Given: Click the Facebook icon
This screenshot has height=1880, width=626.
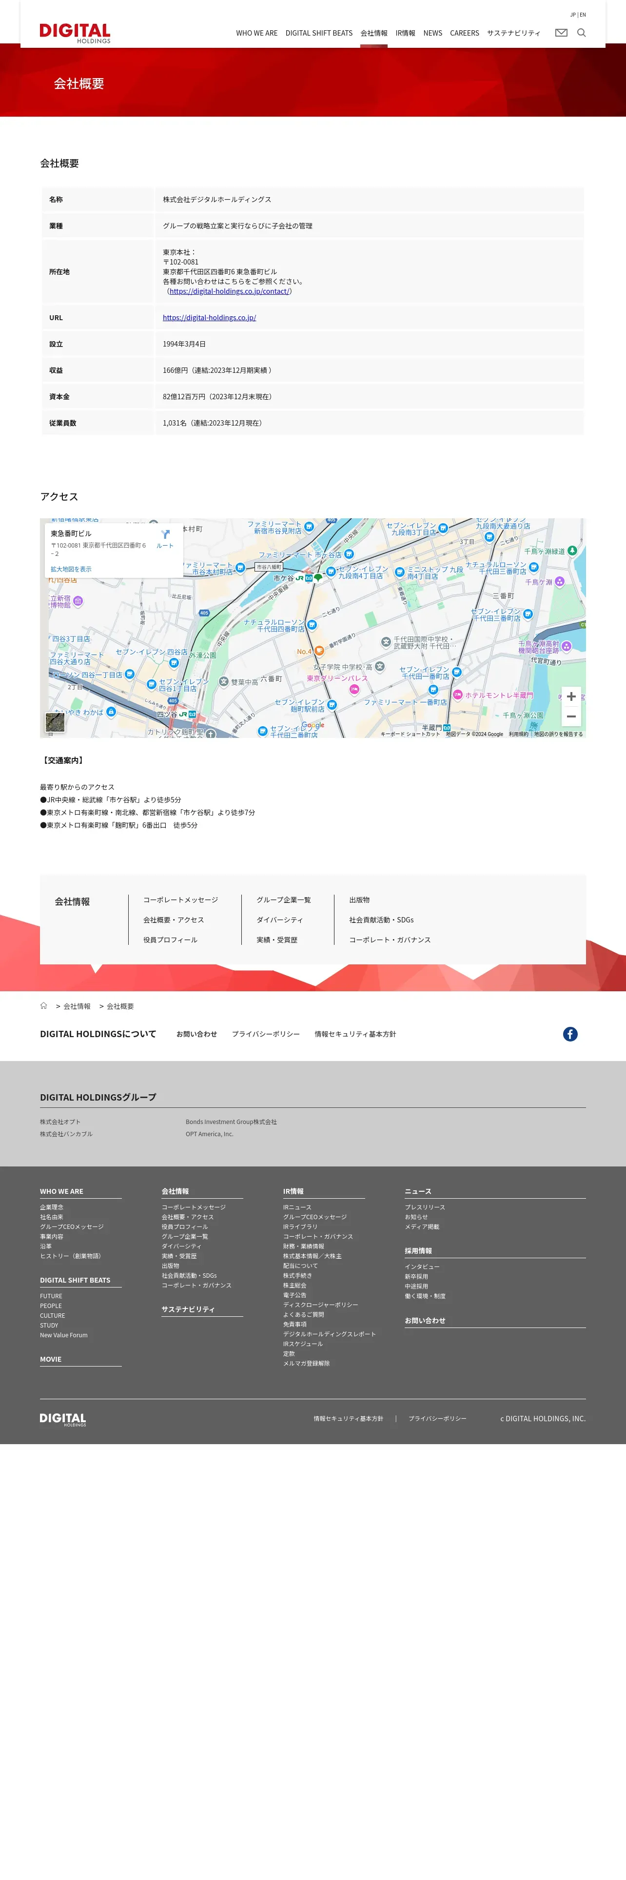Looking at the screenshot, I should pos(570,1033).
